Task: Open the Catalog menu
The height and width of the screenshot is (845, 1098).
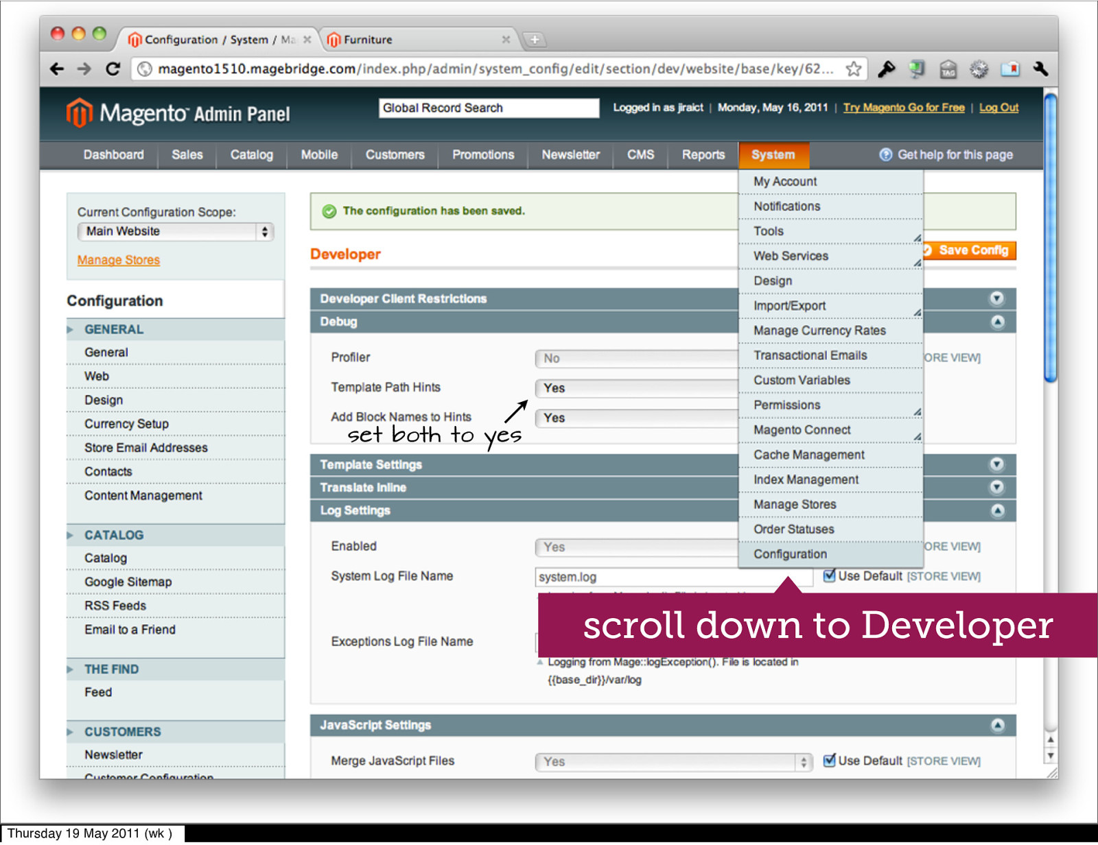Action: [252, 155]
